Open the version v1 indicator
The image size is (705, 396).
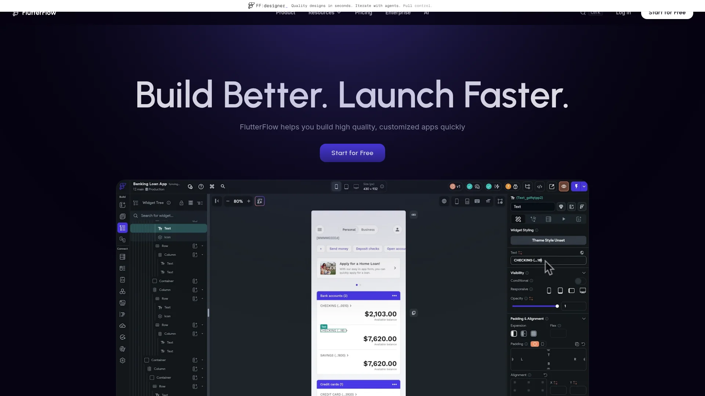click(455, 187)
